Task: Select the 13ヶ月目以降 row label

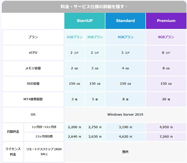Action: [44, 137]
